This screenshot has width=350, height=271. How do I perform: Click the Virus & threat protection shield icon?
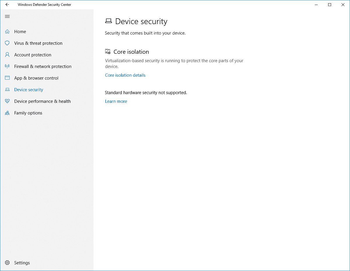7,43
